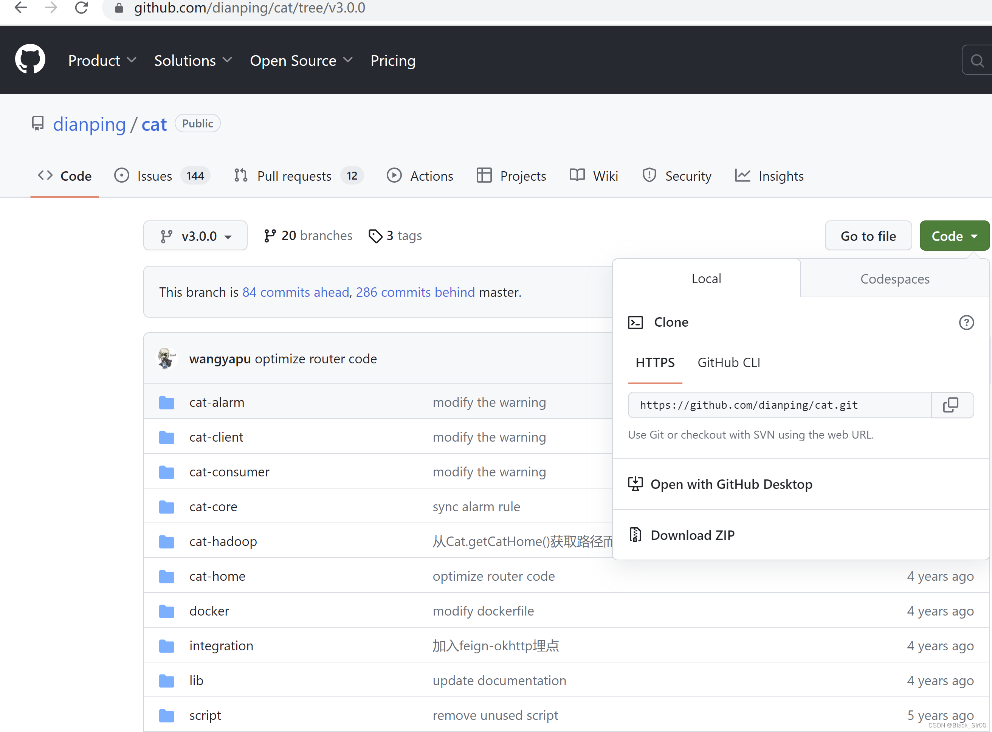Click the Security shield icon
The image size is (992, 732).
(649, 175)
